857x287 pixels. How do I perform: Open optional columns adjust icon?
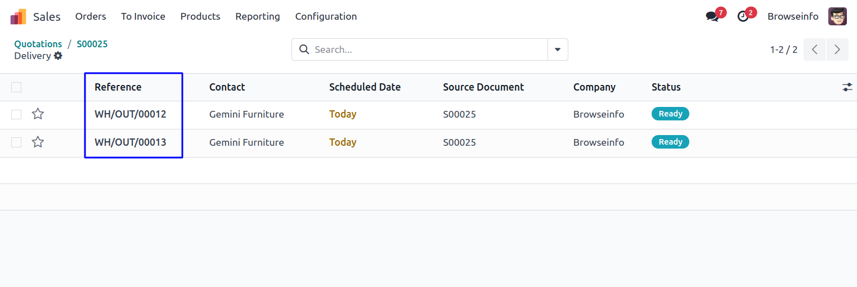[x=847, y=87]
